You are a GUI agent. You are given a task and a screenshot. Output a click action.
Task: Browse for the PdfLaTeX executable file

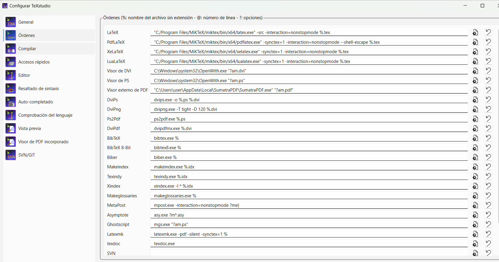[475, 42]
